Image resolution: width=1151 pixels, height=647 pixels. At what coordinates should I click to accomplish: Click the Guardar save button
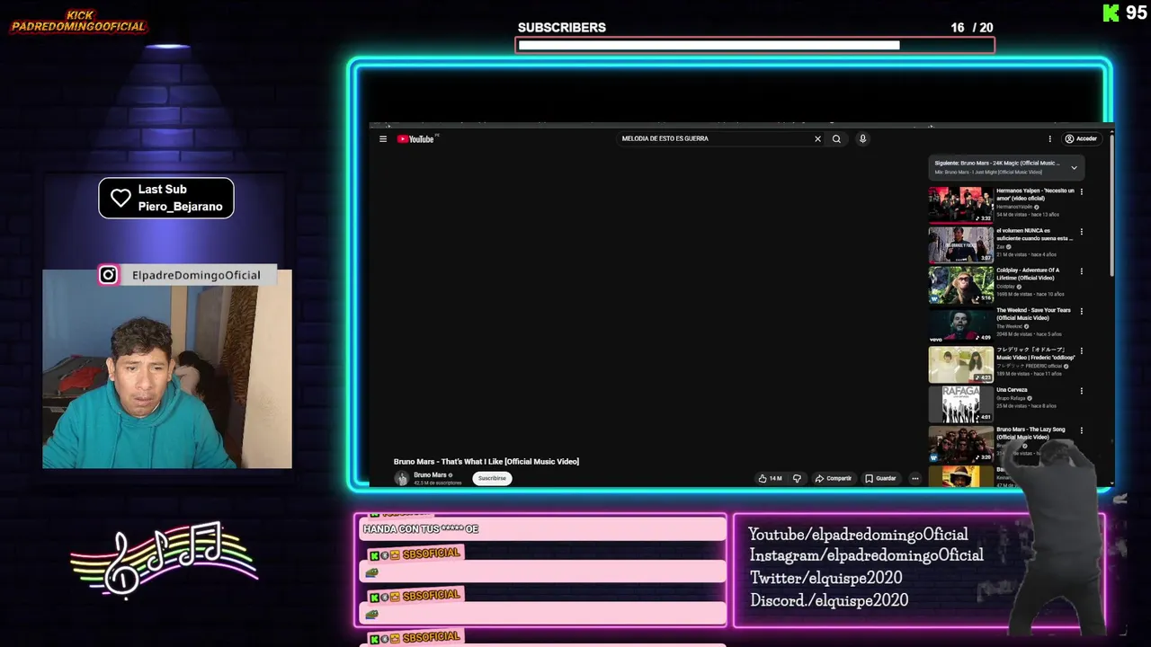880,478
